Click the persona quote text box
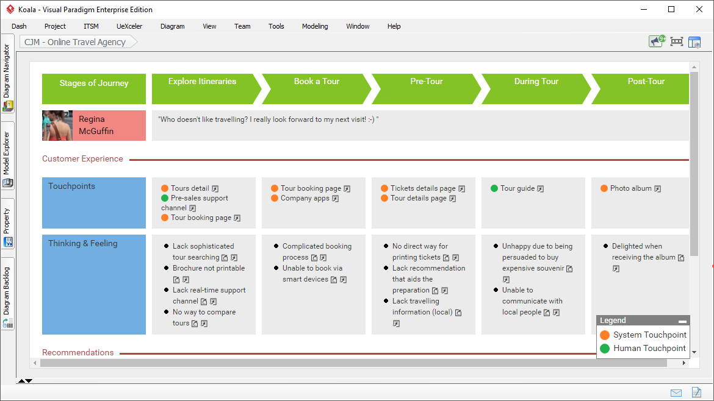Screen dimensions: 714x401 tap(420, 126)
